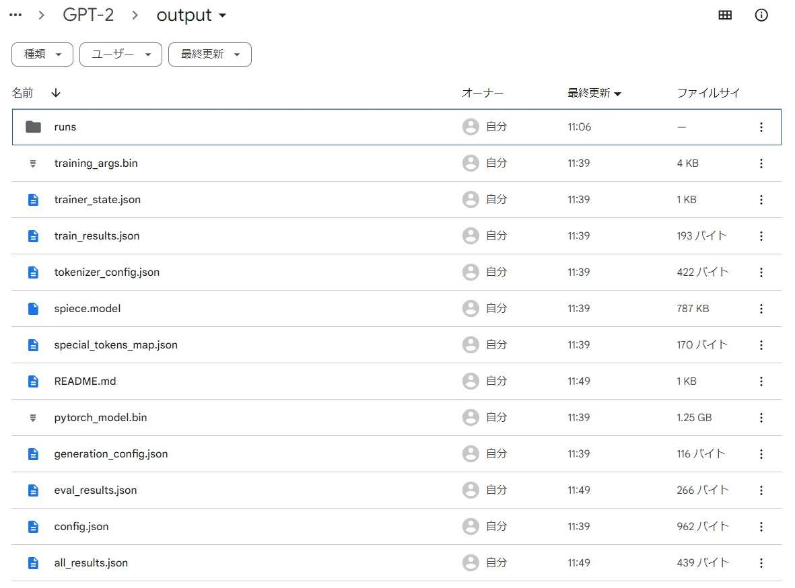The height and width of the screenshot is (588, 795).
Task: Open more actions for all_results.json
Action: (761, 563)
